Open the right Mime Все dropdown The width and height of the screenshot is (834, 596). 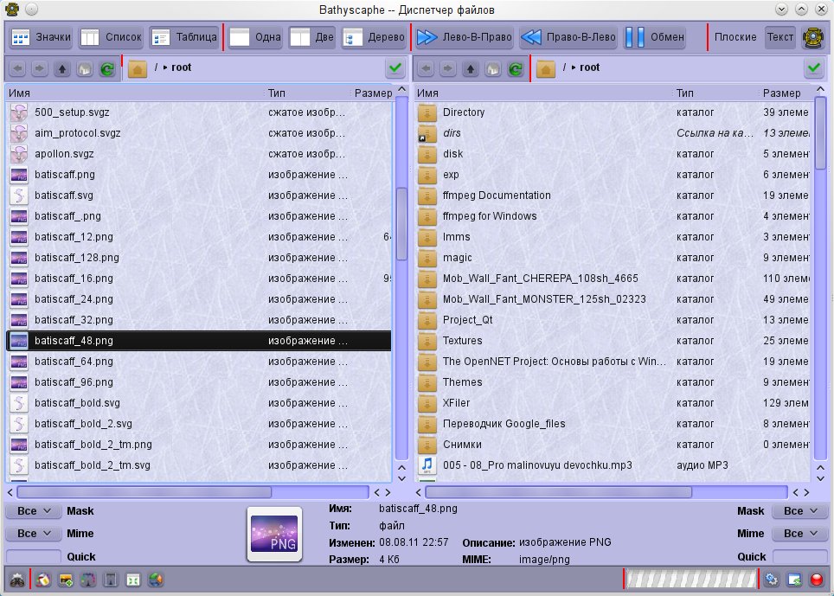800,533
